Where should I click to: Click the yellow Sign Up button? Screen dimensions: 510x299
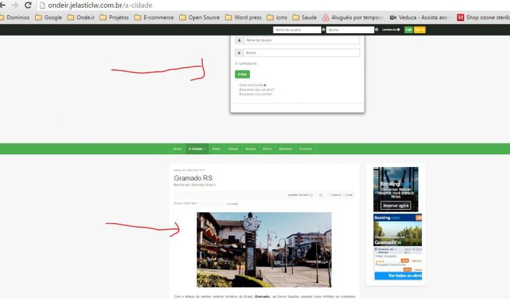[419, 29]
